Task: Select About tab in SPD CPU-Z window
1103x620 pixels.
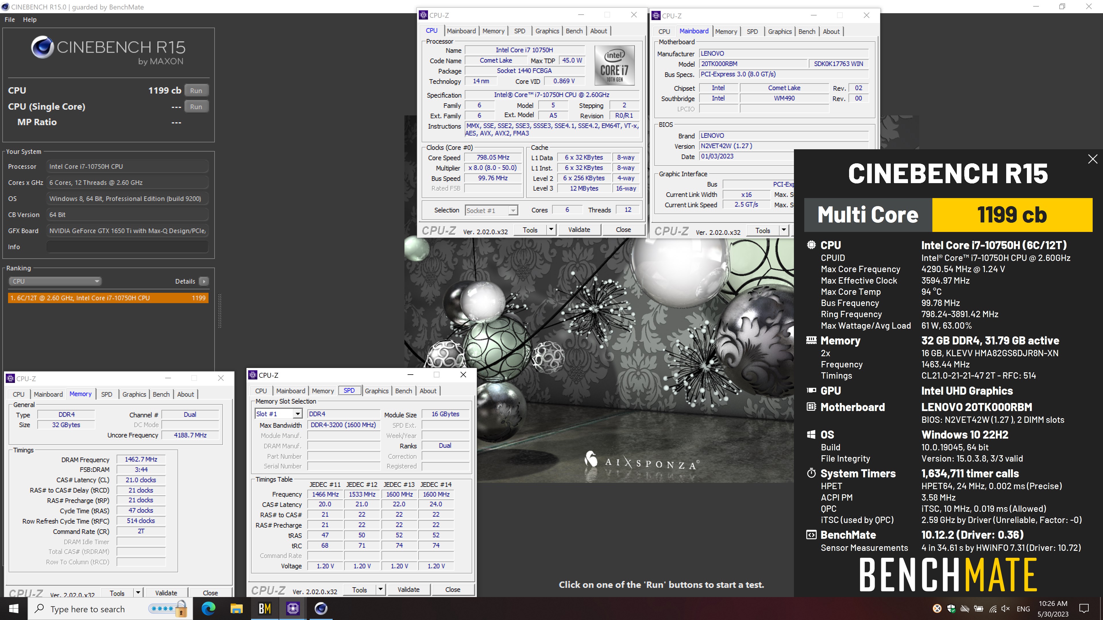Action: (428, 391)
